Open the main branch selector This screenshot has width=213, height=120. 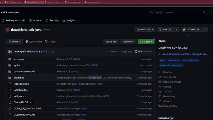pyautogui.click(x=14, y=42)
